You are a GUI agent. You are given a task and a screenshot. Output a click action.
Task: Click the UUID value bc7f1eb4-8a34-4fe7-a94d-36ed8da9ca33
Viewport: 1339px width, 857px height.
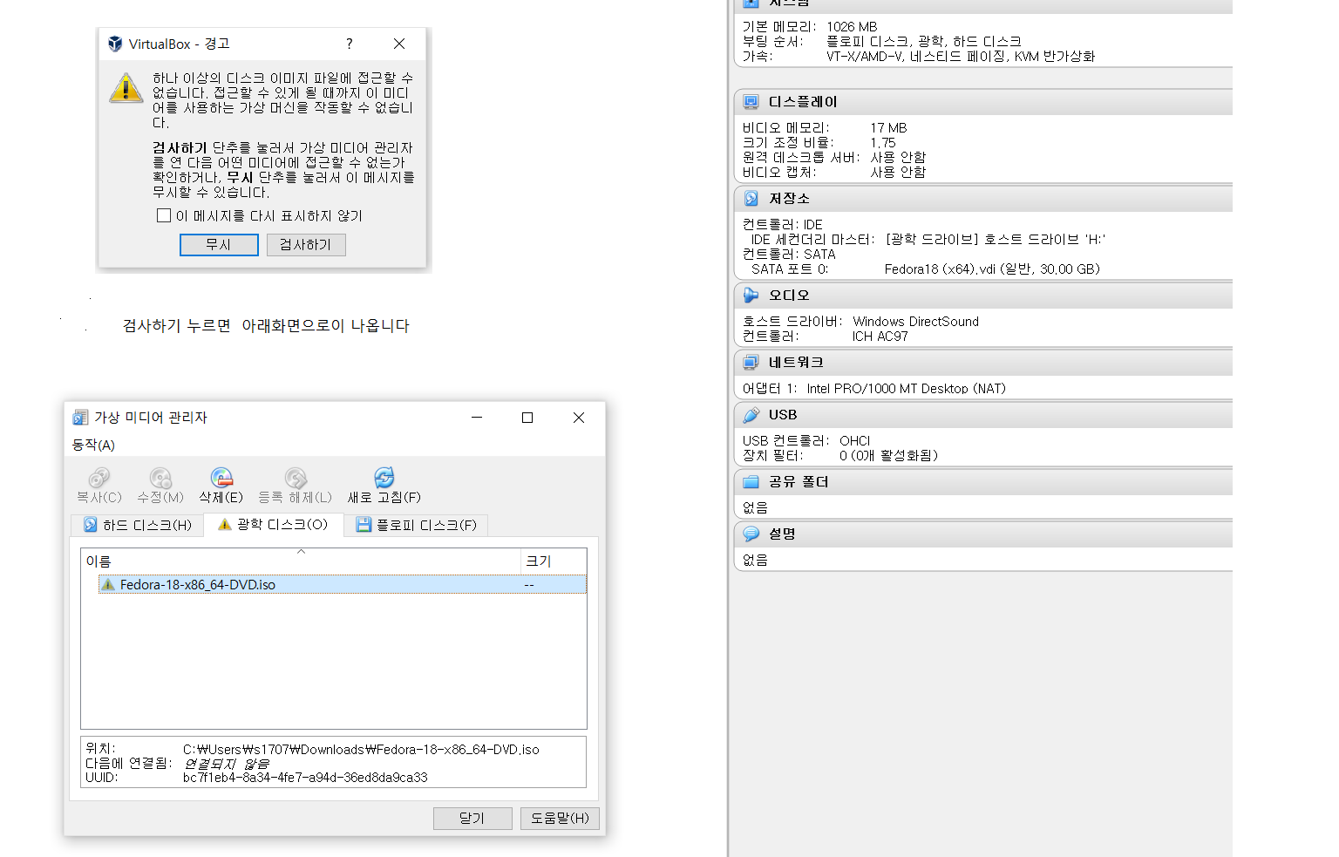305,778
